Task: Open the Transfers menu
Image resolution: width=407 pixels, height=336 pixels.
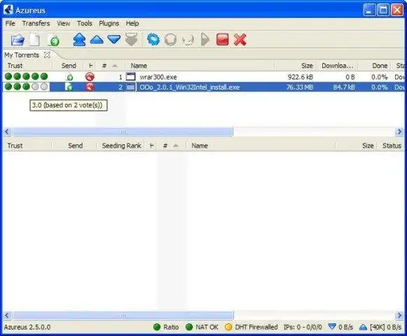Action: (36, 23)
